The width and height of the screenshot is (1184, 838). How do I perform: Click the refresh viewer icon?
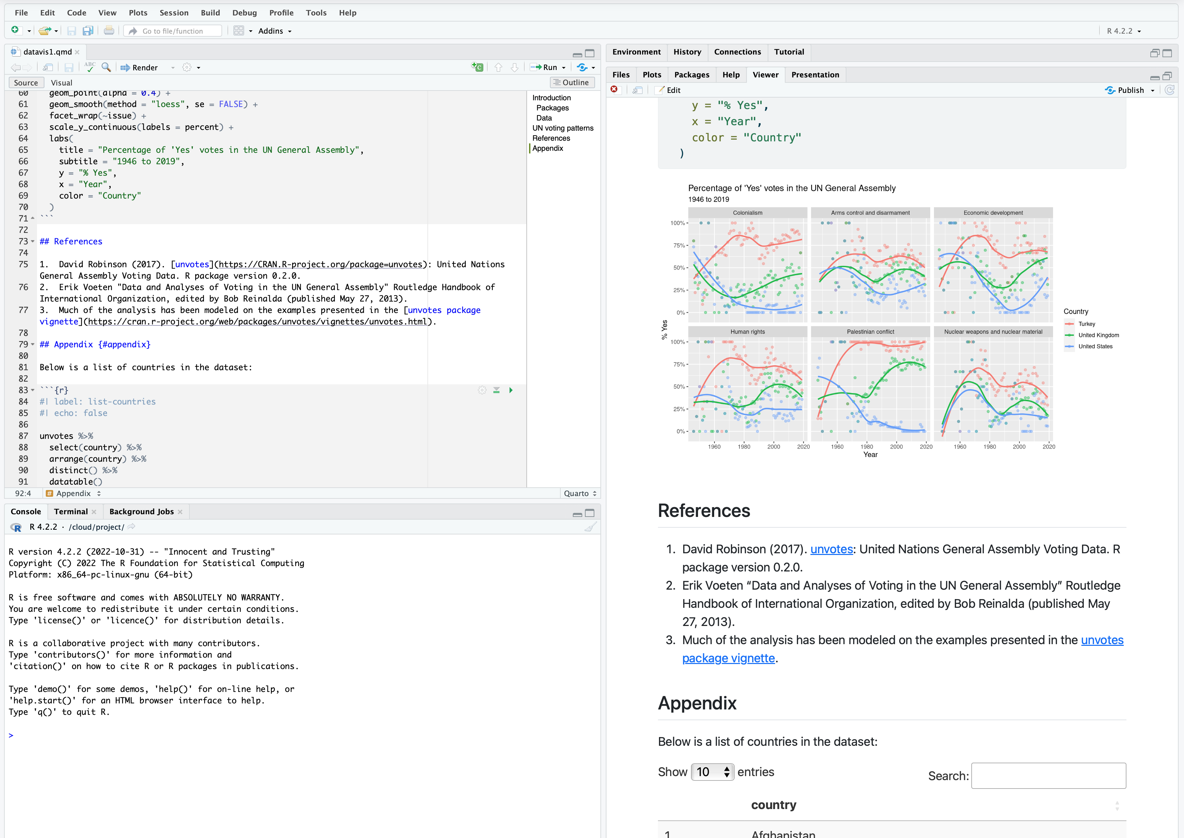[1170, 90]
